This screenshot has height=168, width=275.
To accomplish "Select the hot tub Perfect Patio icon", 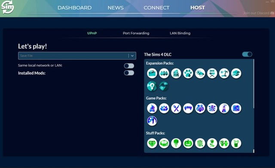I will [x=164, y=143].
